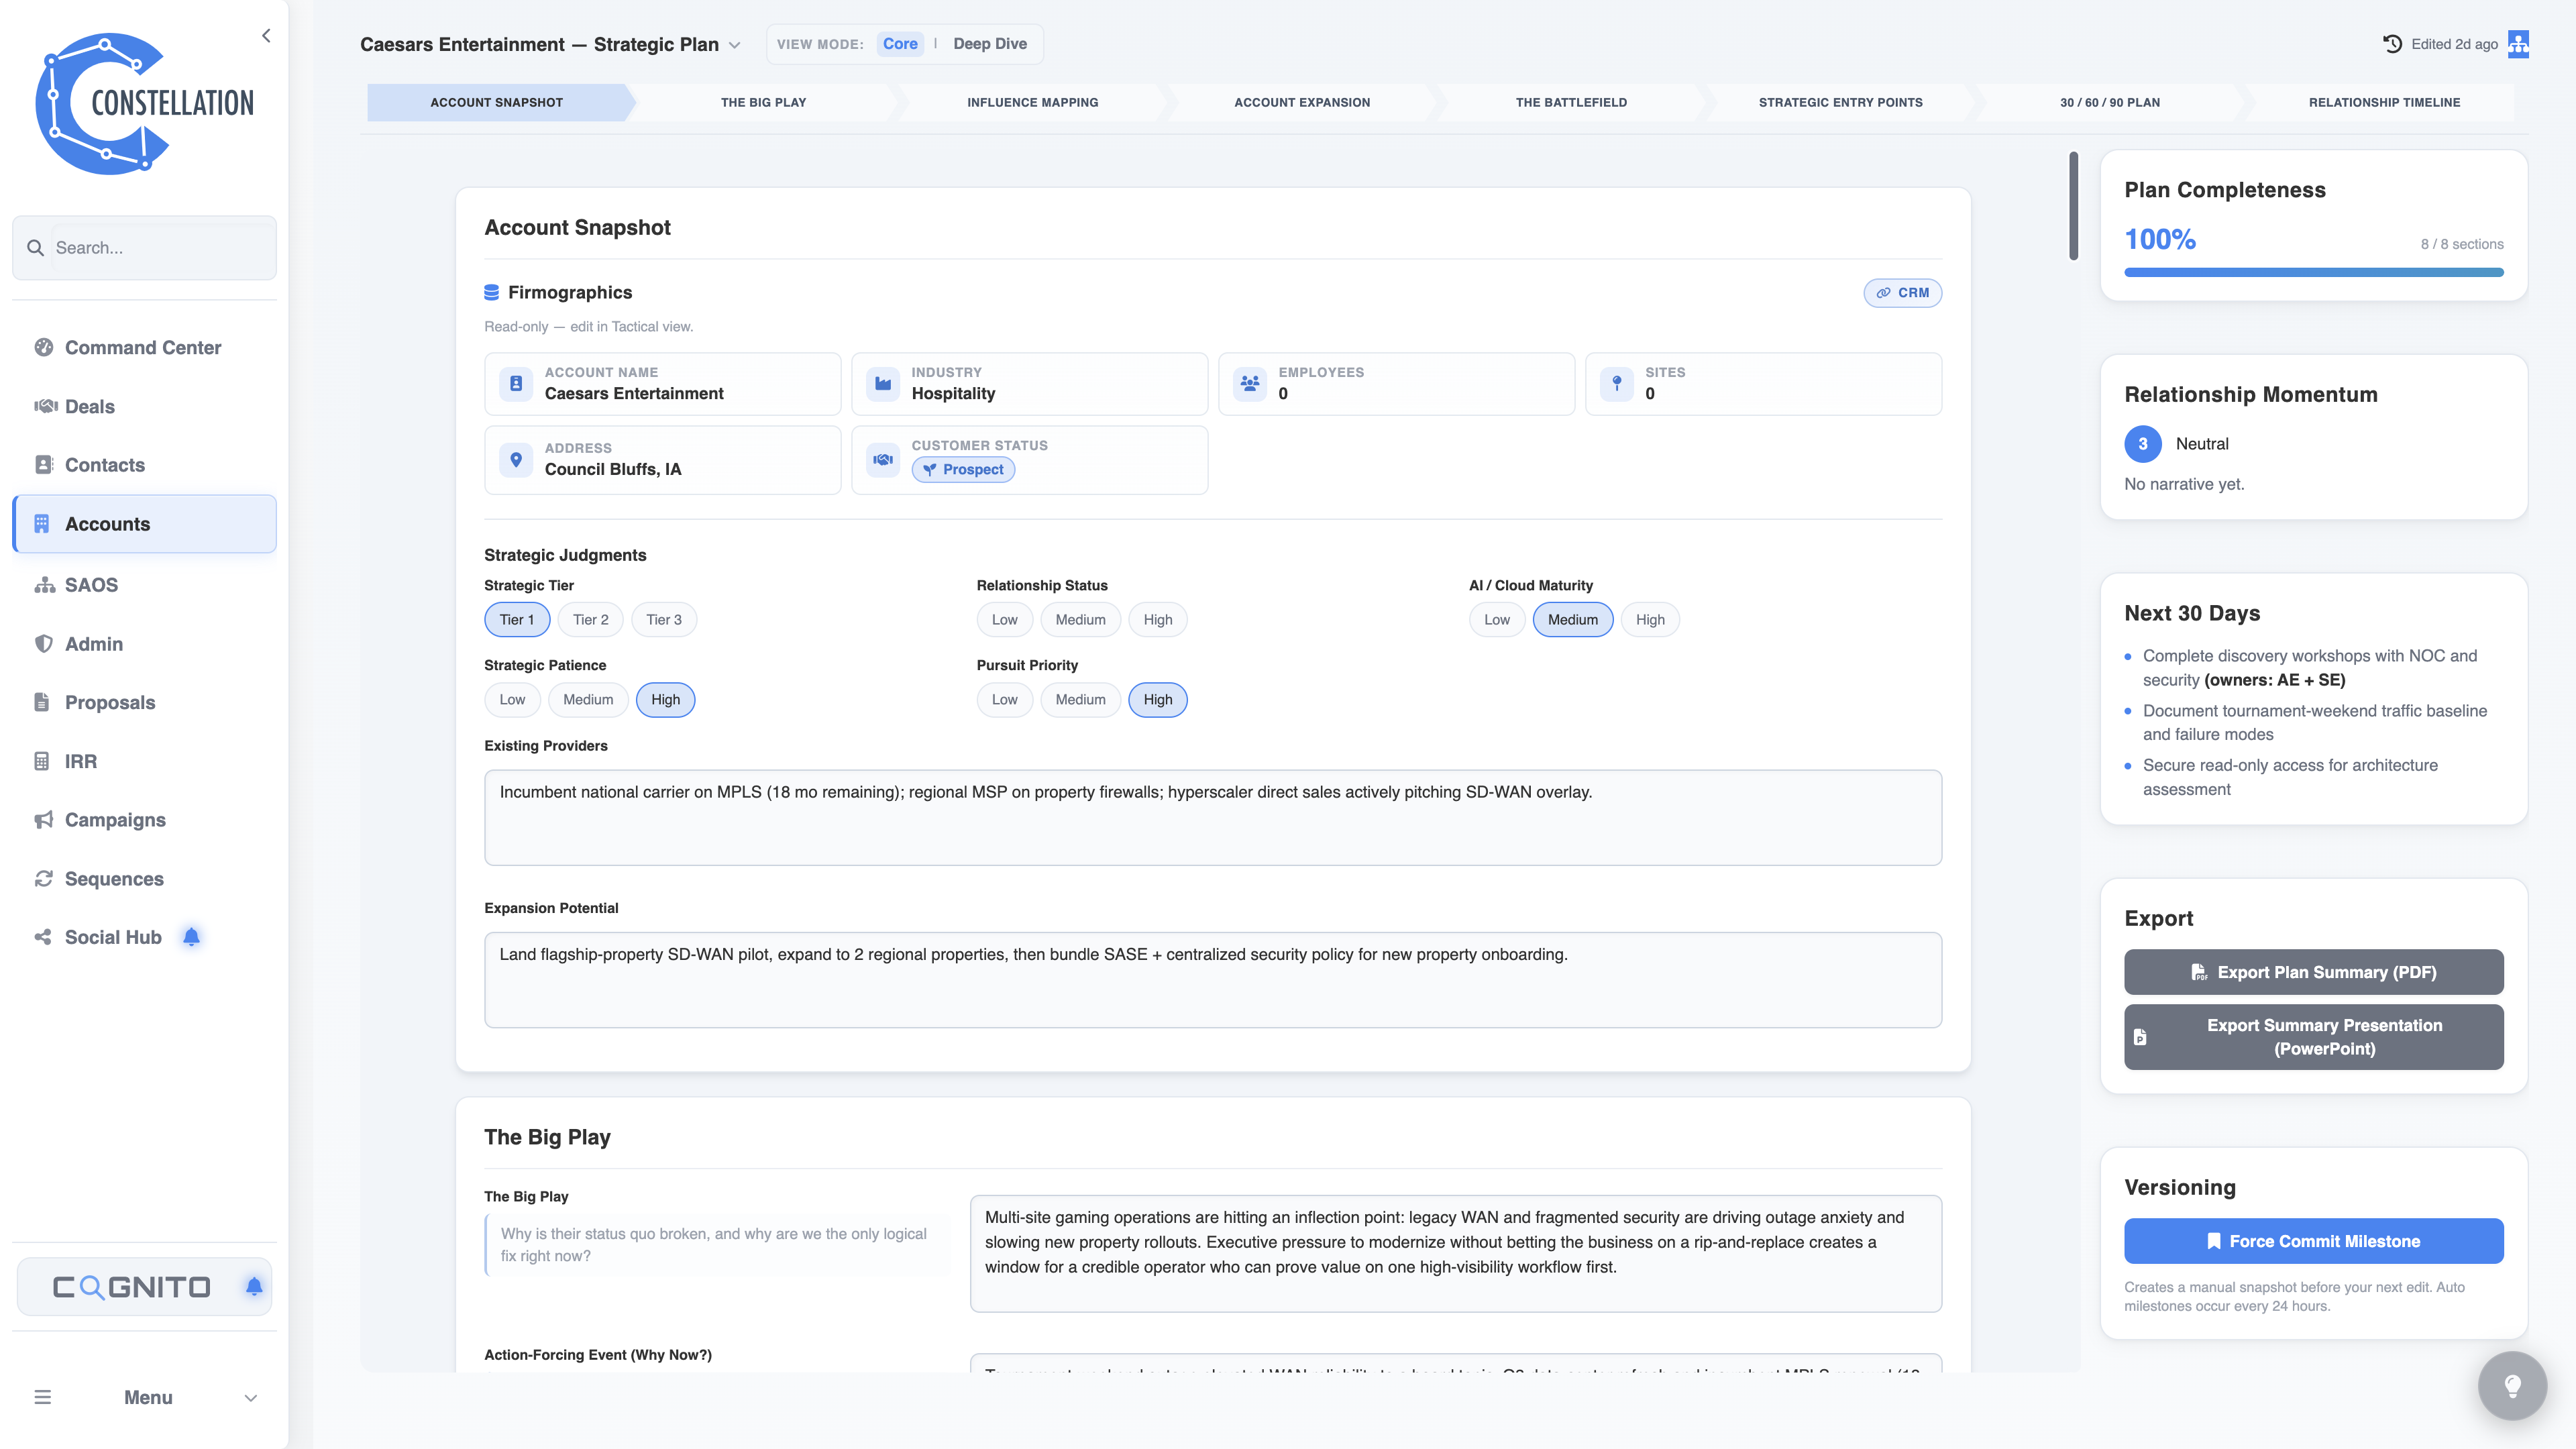Click the Address location icon
The height and width of the screenshot is (1449, 2576).
pyautogui.click(x=516, y=460)
